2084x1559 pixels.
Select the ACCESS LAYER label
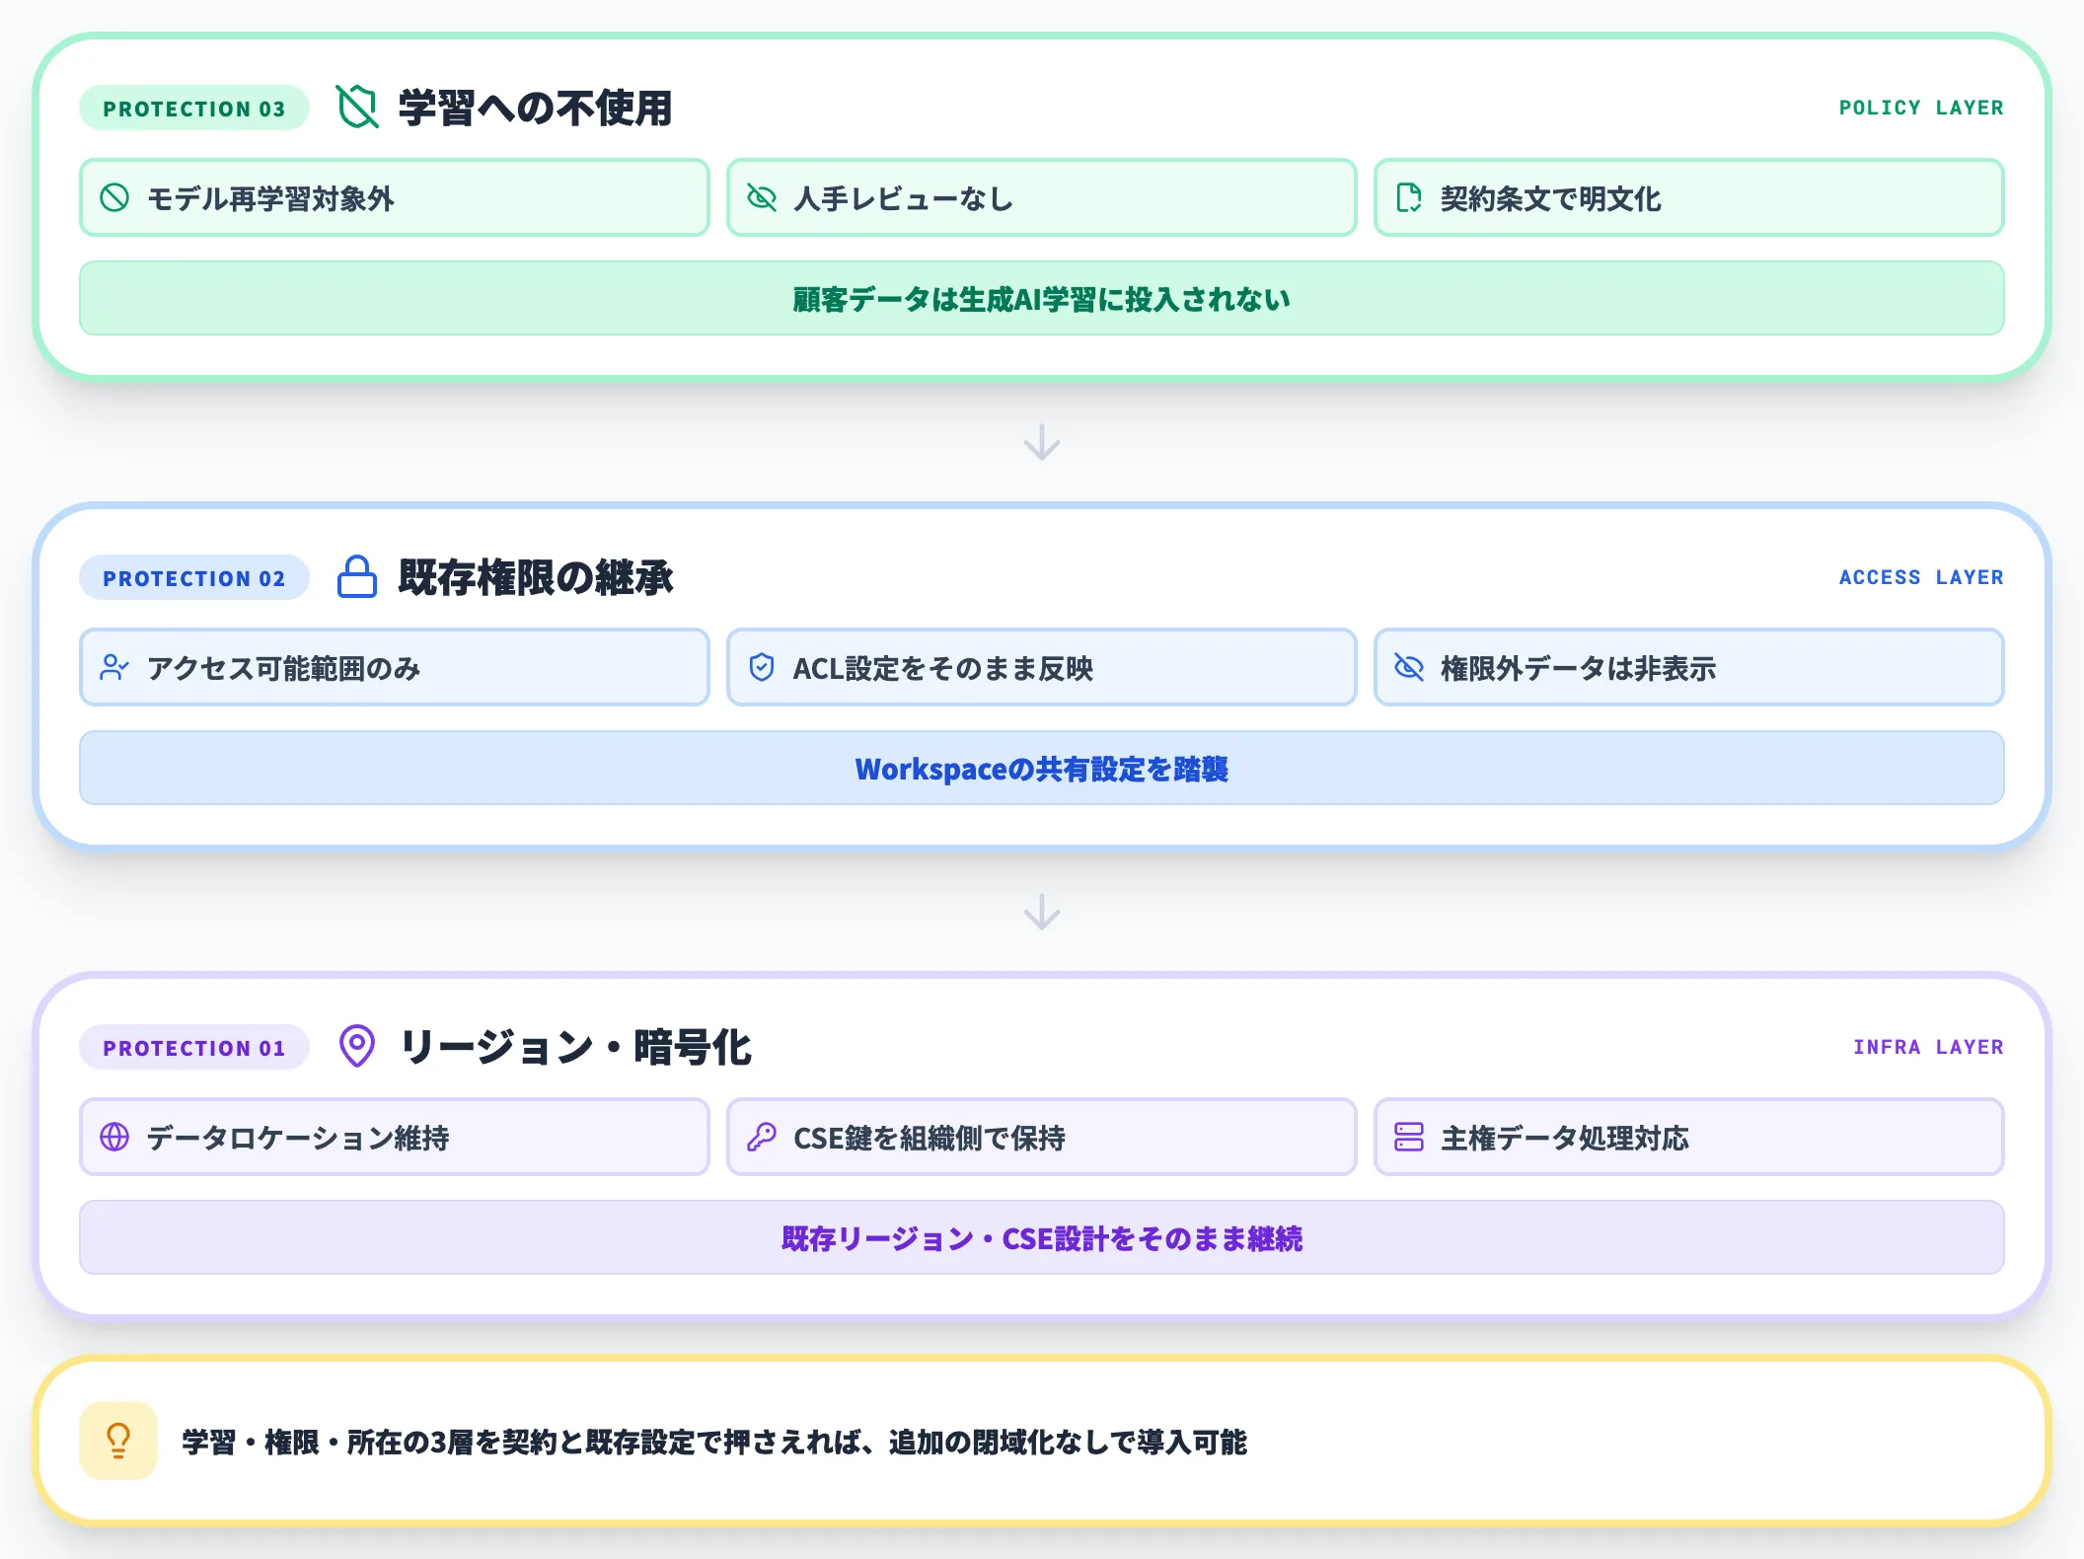click(1921, 578)
